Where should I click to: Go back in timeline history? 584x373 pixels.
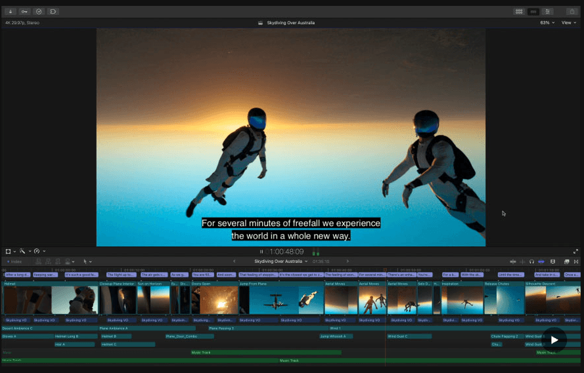point(235,262)
